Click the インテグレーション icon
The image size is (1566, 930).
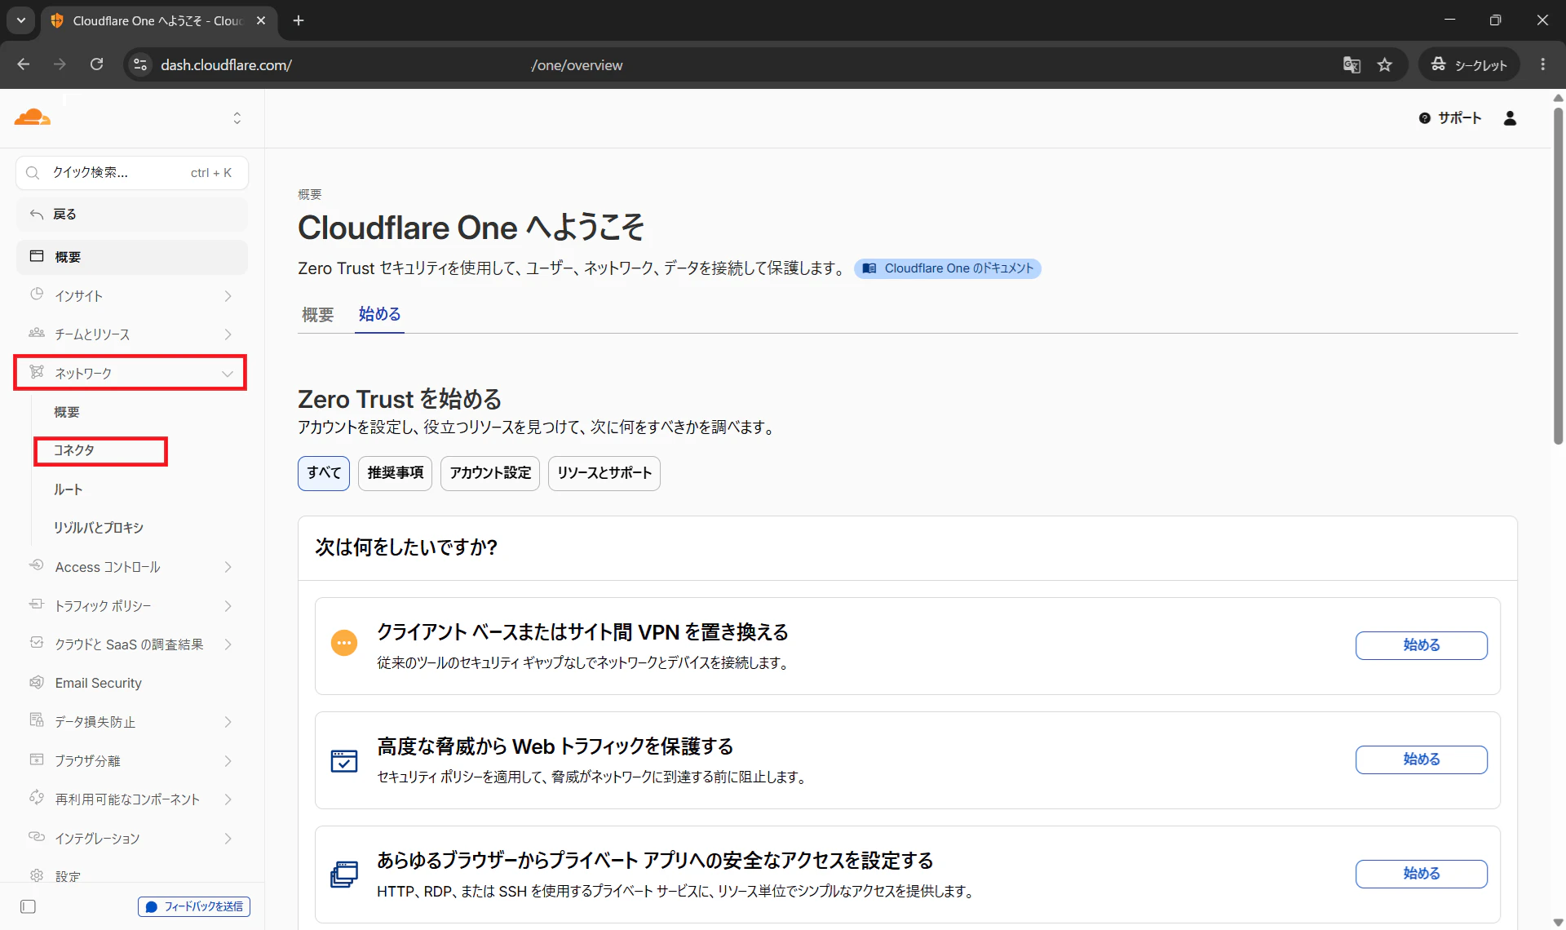[37, 837]
